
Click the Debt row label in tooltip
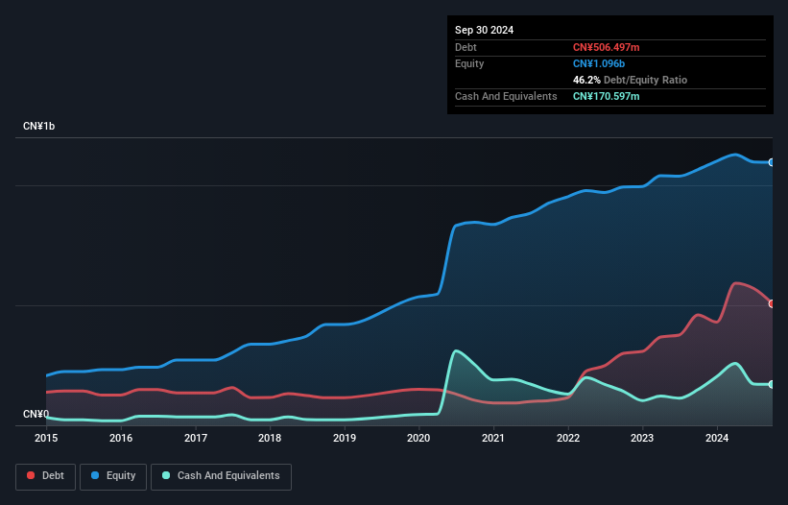pos(466,47)
